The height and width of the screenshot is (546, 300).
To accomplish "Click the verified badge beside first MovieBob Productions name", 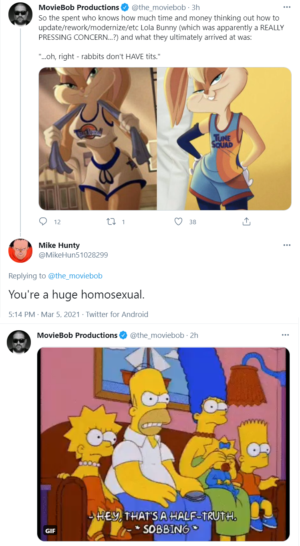I will pyautogui.click(x=125, y=8).
